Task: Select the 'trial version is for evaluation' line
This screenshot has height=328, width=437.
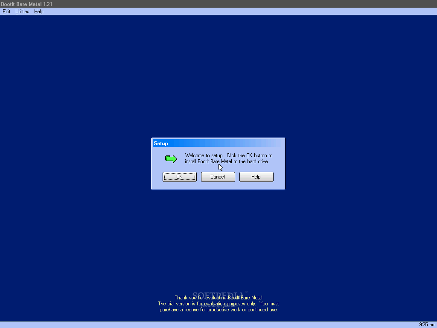Action: (218, 304)
